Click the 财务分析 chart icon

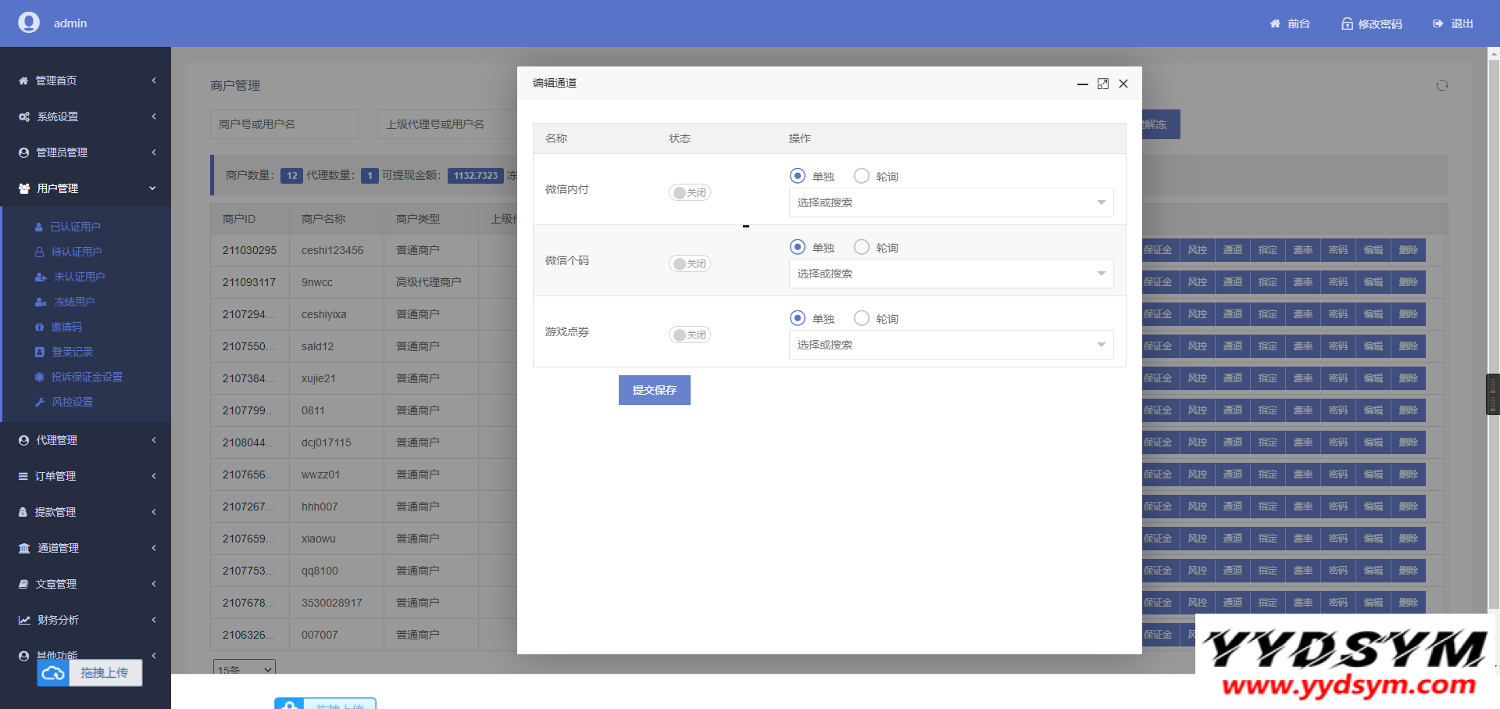click(x=24, y=620)
